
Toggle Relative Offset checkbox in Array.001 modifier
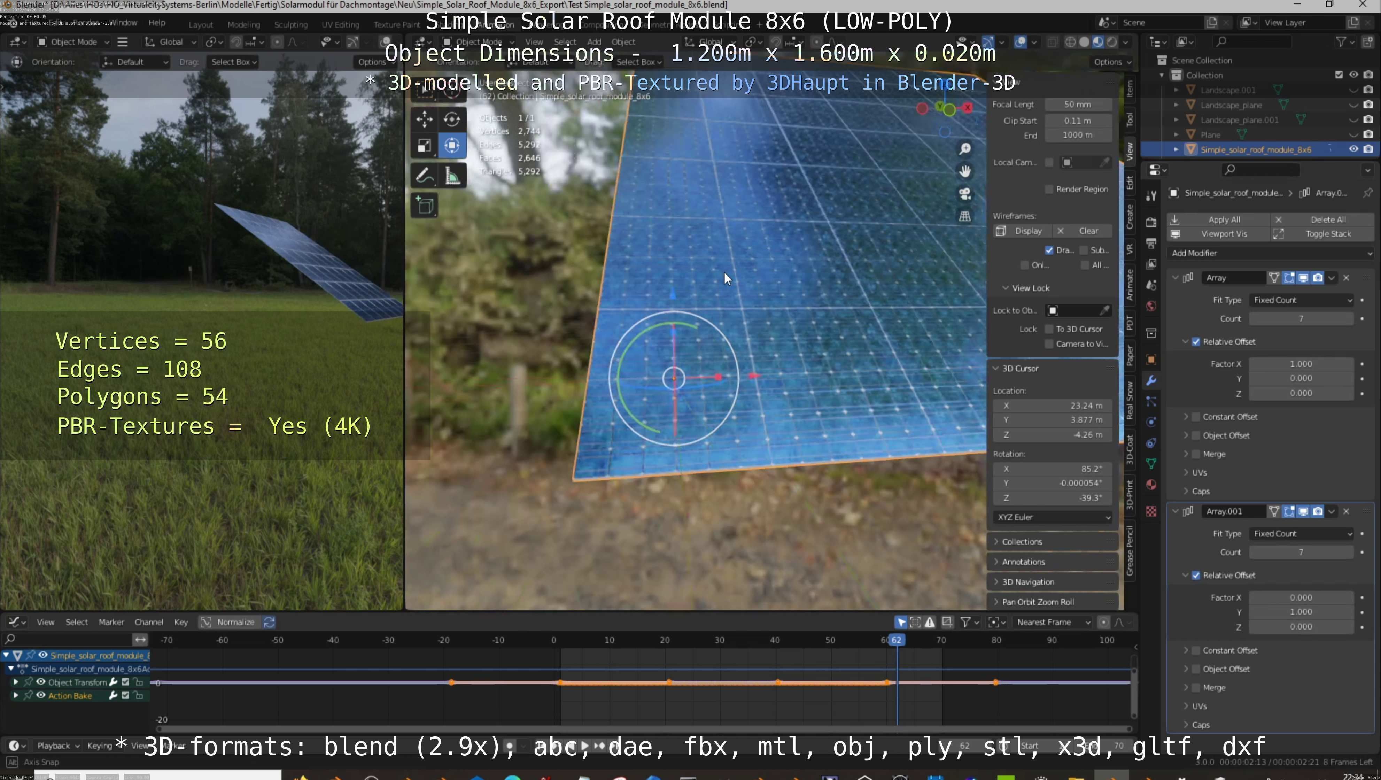tap(1196, 575)
